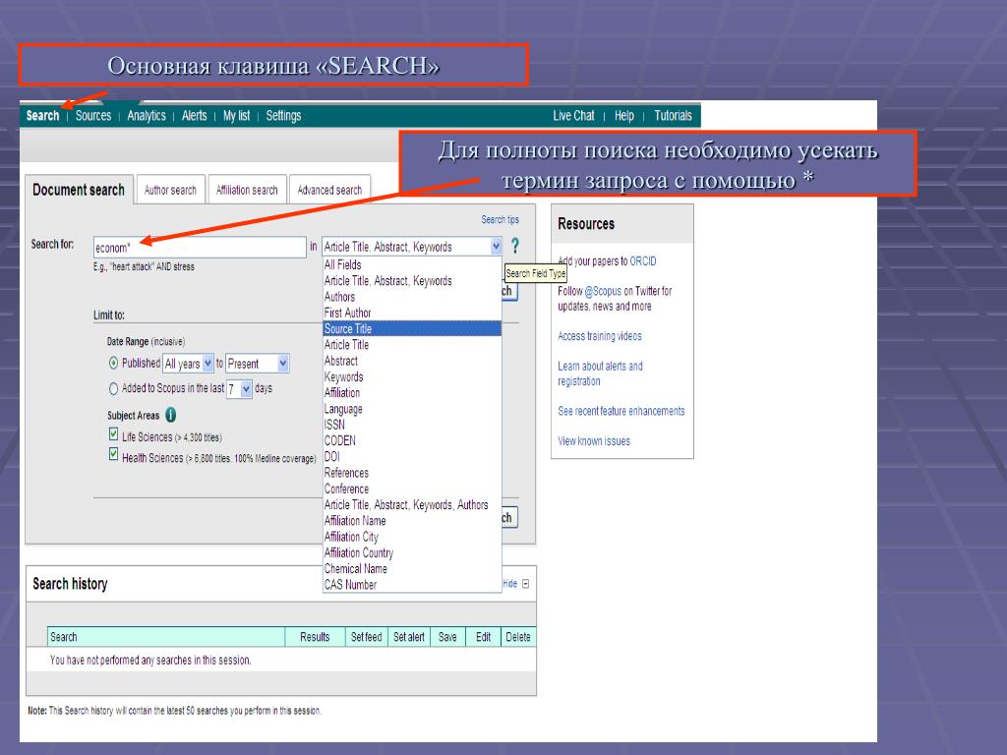
Task: Click the Subject Areas info icon
Action: click(x=170, y=415)
